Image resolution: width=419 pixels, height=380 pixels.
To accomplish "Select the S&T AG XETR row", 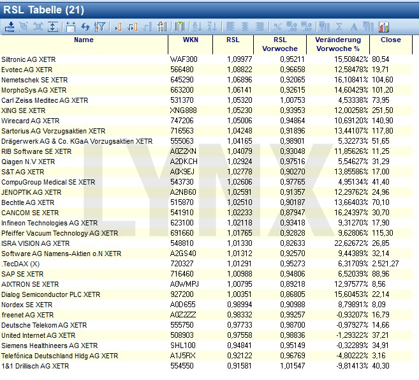I will [206, 172].
